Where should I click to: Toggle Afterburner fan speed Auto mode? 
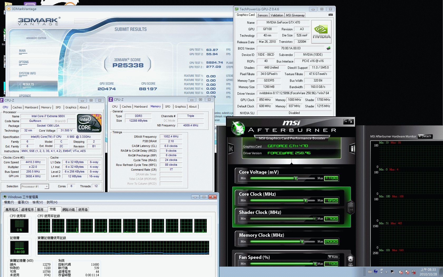pos(334,257)
